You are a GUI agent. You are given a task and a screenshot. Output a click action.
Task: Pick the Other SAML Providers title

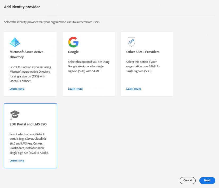(143, 52)
